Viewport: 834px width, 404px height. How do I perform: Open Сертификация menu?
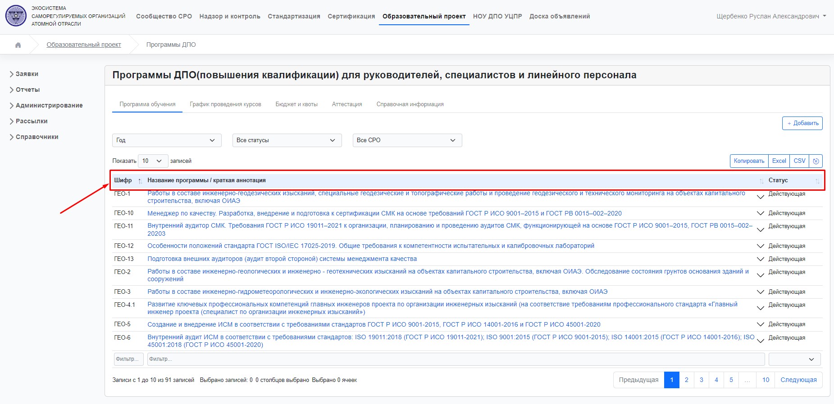coord(351,16)
